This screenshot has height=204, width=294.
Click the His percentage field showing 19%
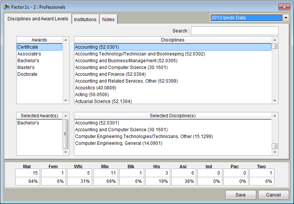(158, 181)
